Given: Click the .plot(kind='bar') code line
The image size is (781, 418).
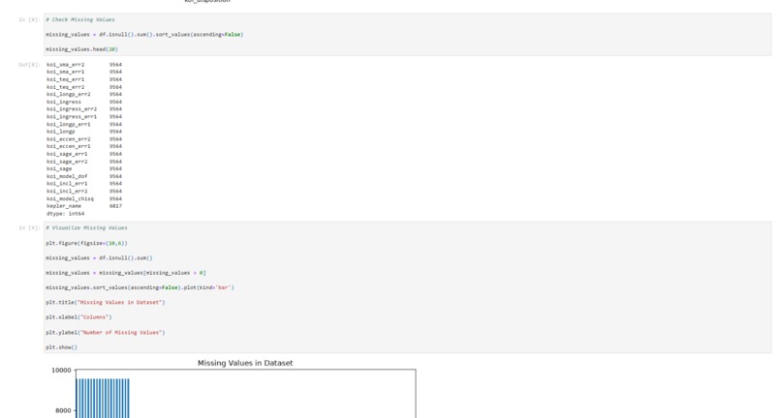Looking at the screenshot, I should [x=140, y=287].
